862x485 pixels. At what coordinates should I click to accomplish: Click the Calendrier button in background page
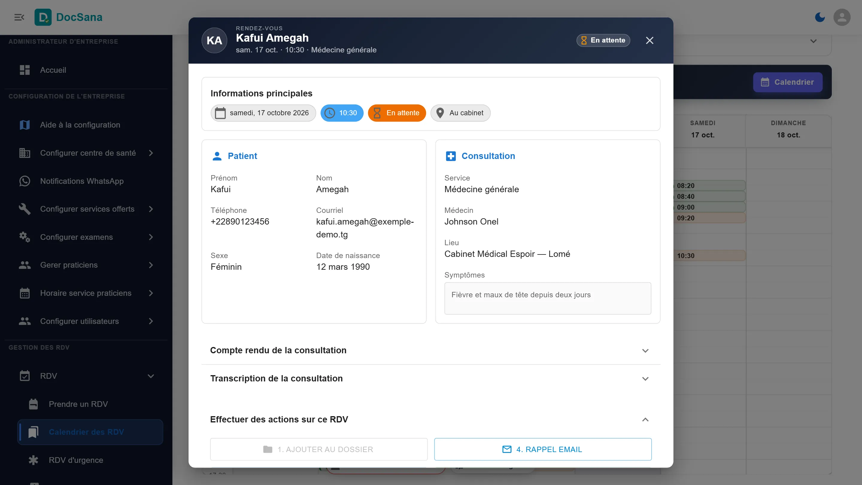tap(787, 82)
